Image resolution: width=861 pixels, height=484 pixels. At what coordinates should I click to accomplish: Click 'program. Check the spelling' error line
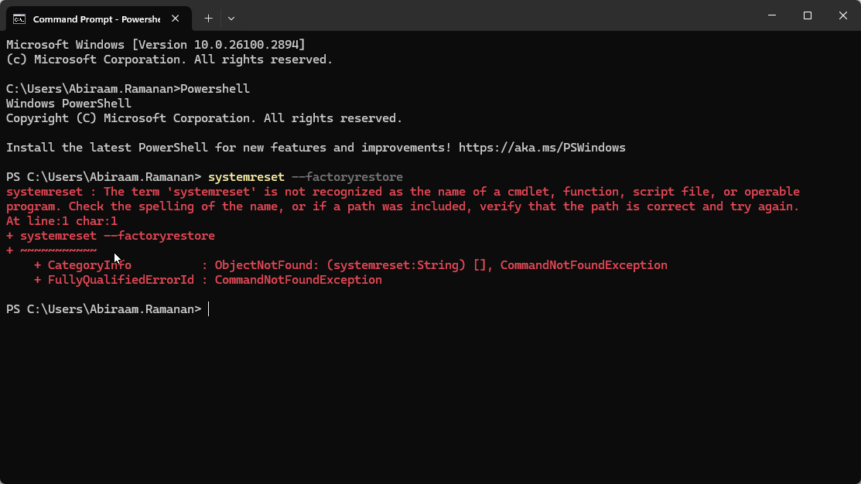pos(402,207)
